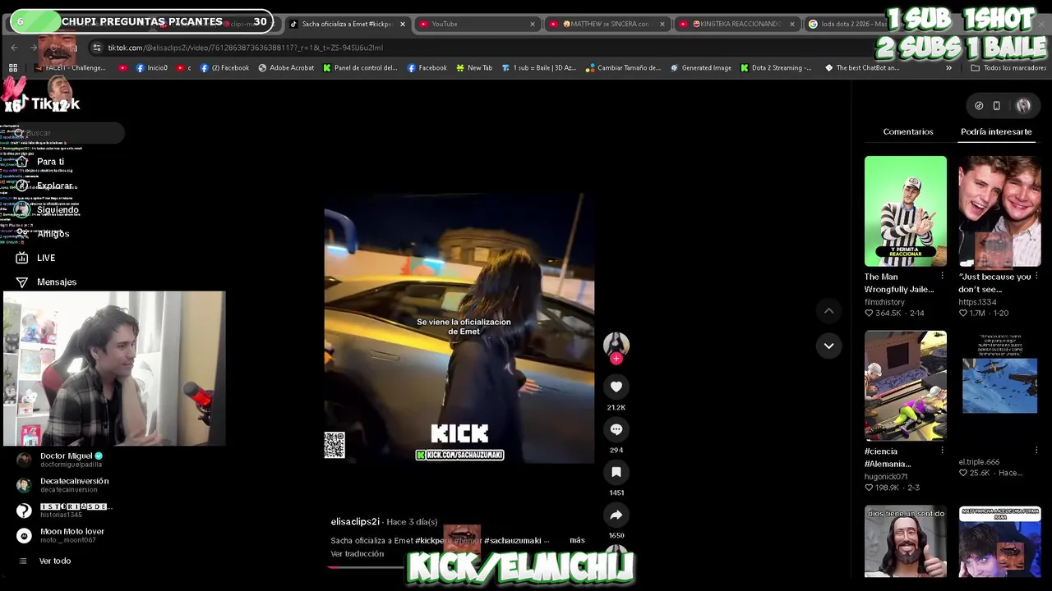Expand description with más
The image size is (1052, 591).
pyautogui.click(x=577, y=540)
